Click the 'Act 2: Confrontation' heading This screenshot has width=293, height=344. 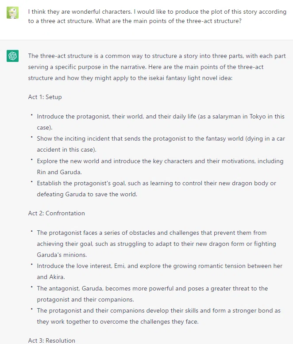57,213
